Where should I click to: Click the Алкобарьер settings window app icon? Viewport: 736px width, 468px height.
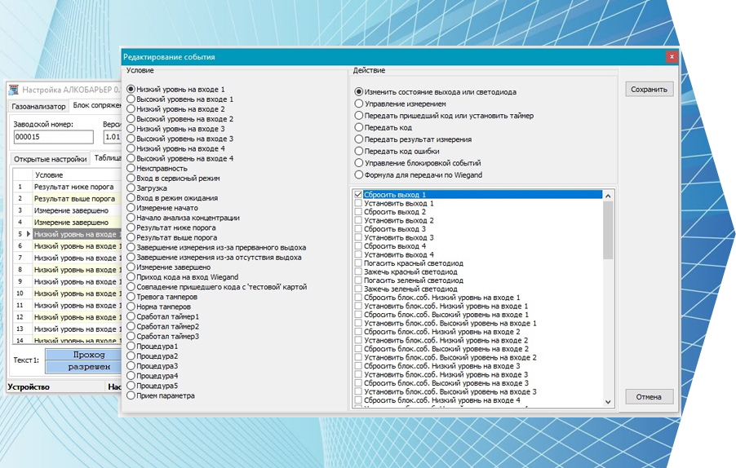[14, 90]
